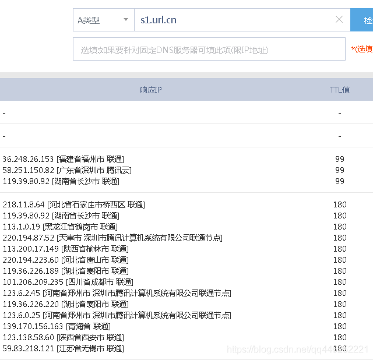Open the A类型 record type dropdown
The image size is (373, 360).
click(x=103, y=20)
